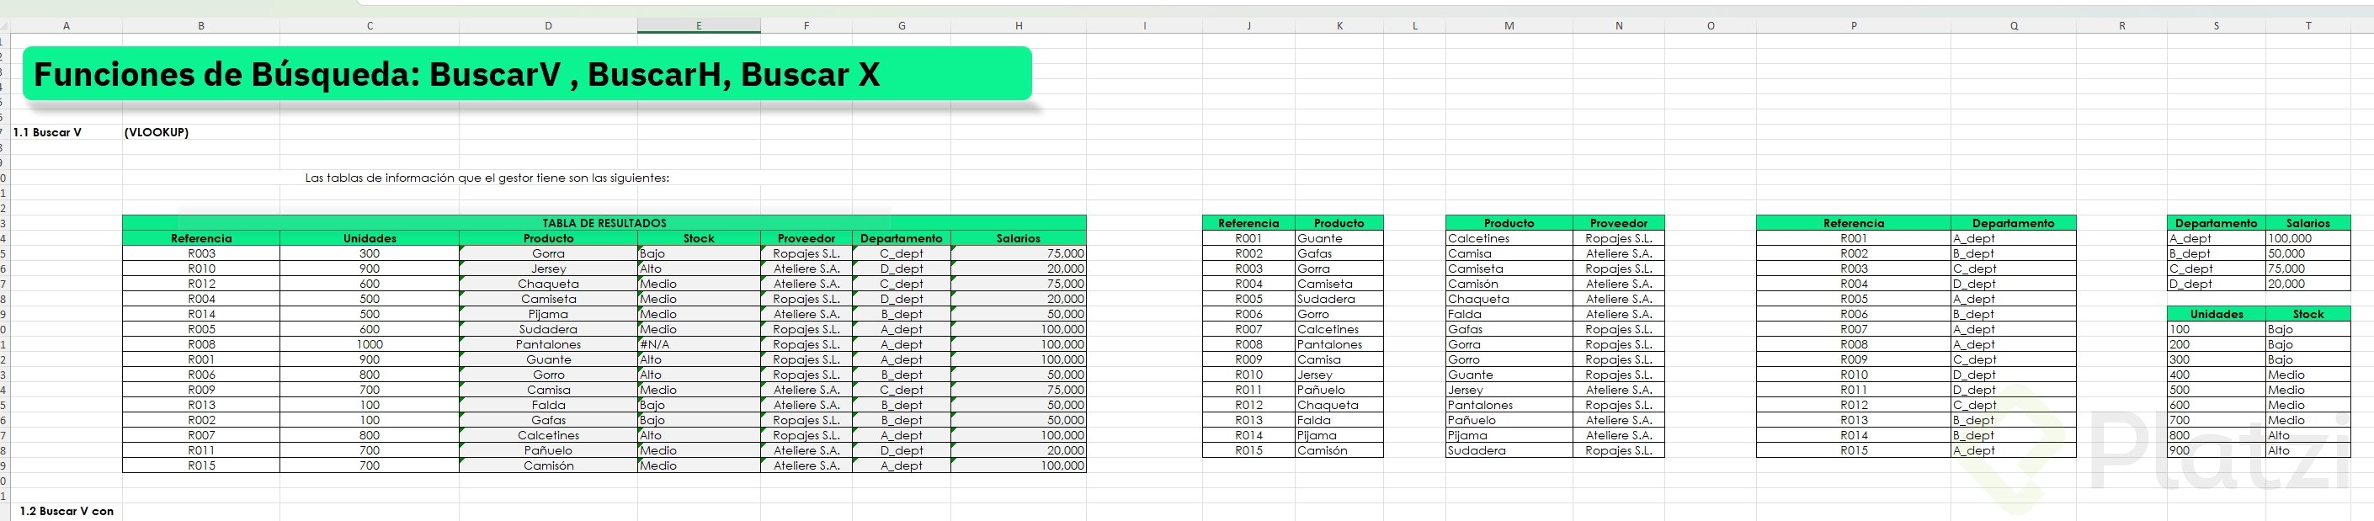Select 'A_dept' in the Departamento-Salarios table
2374x521 pixels.
(2217, 238)
